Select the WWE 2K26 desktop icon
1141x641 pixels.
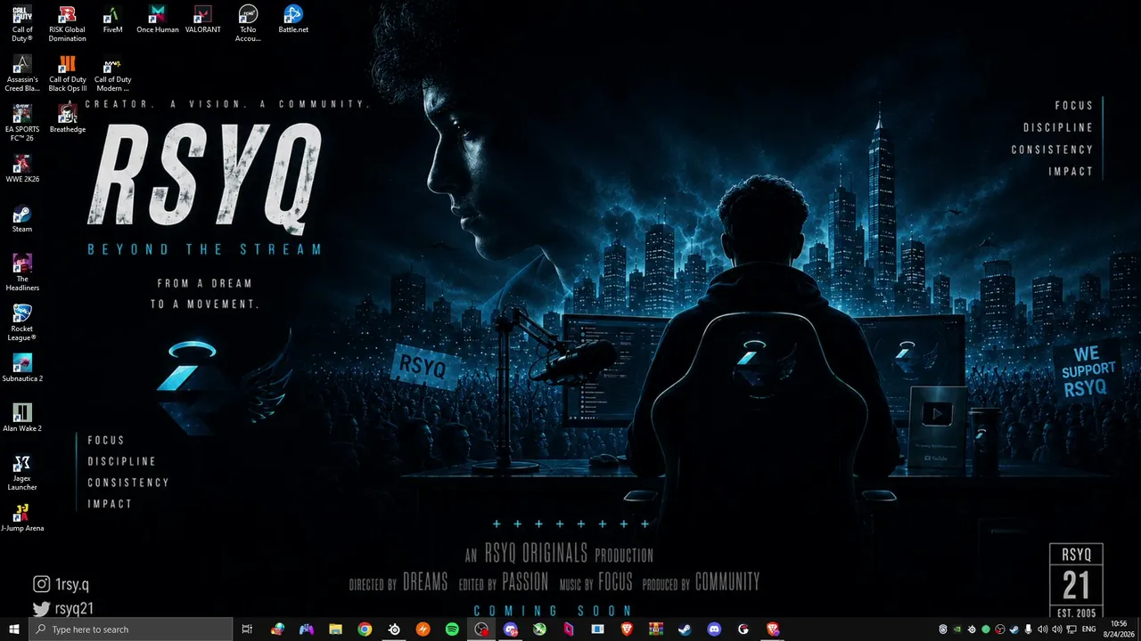pos(22,168)
